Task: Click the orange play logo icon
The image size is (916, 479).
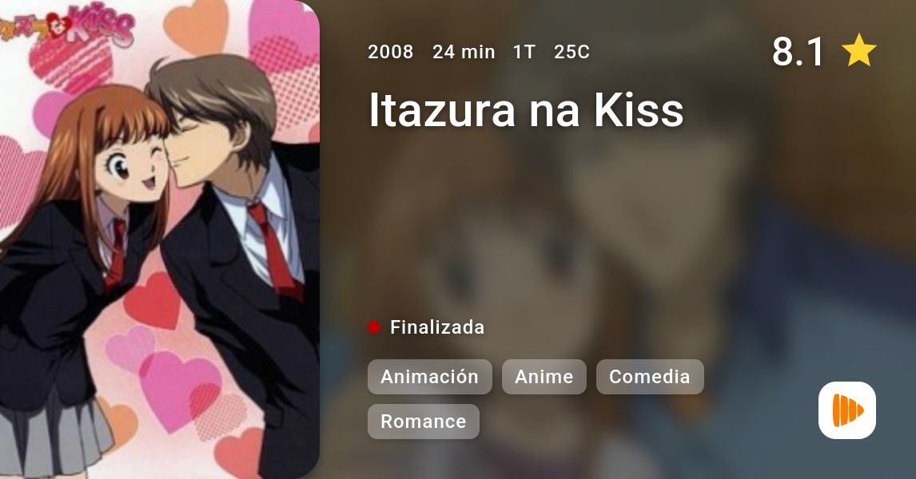Action: point(847,410)
